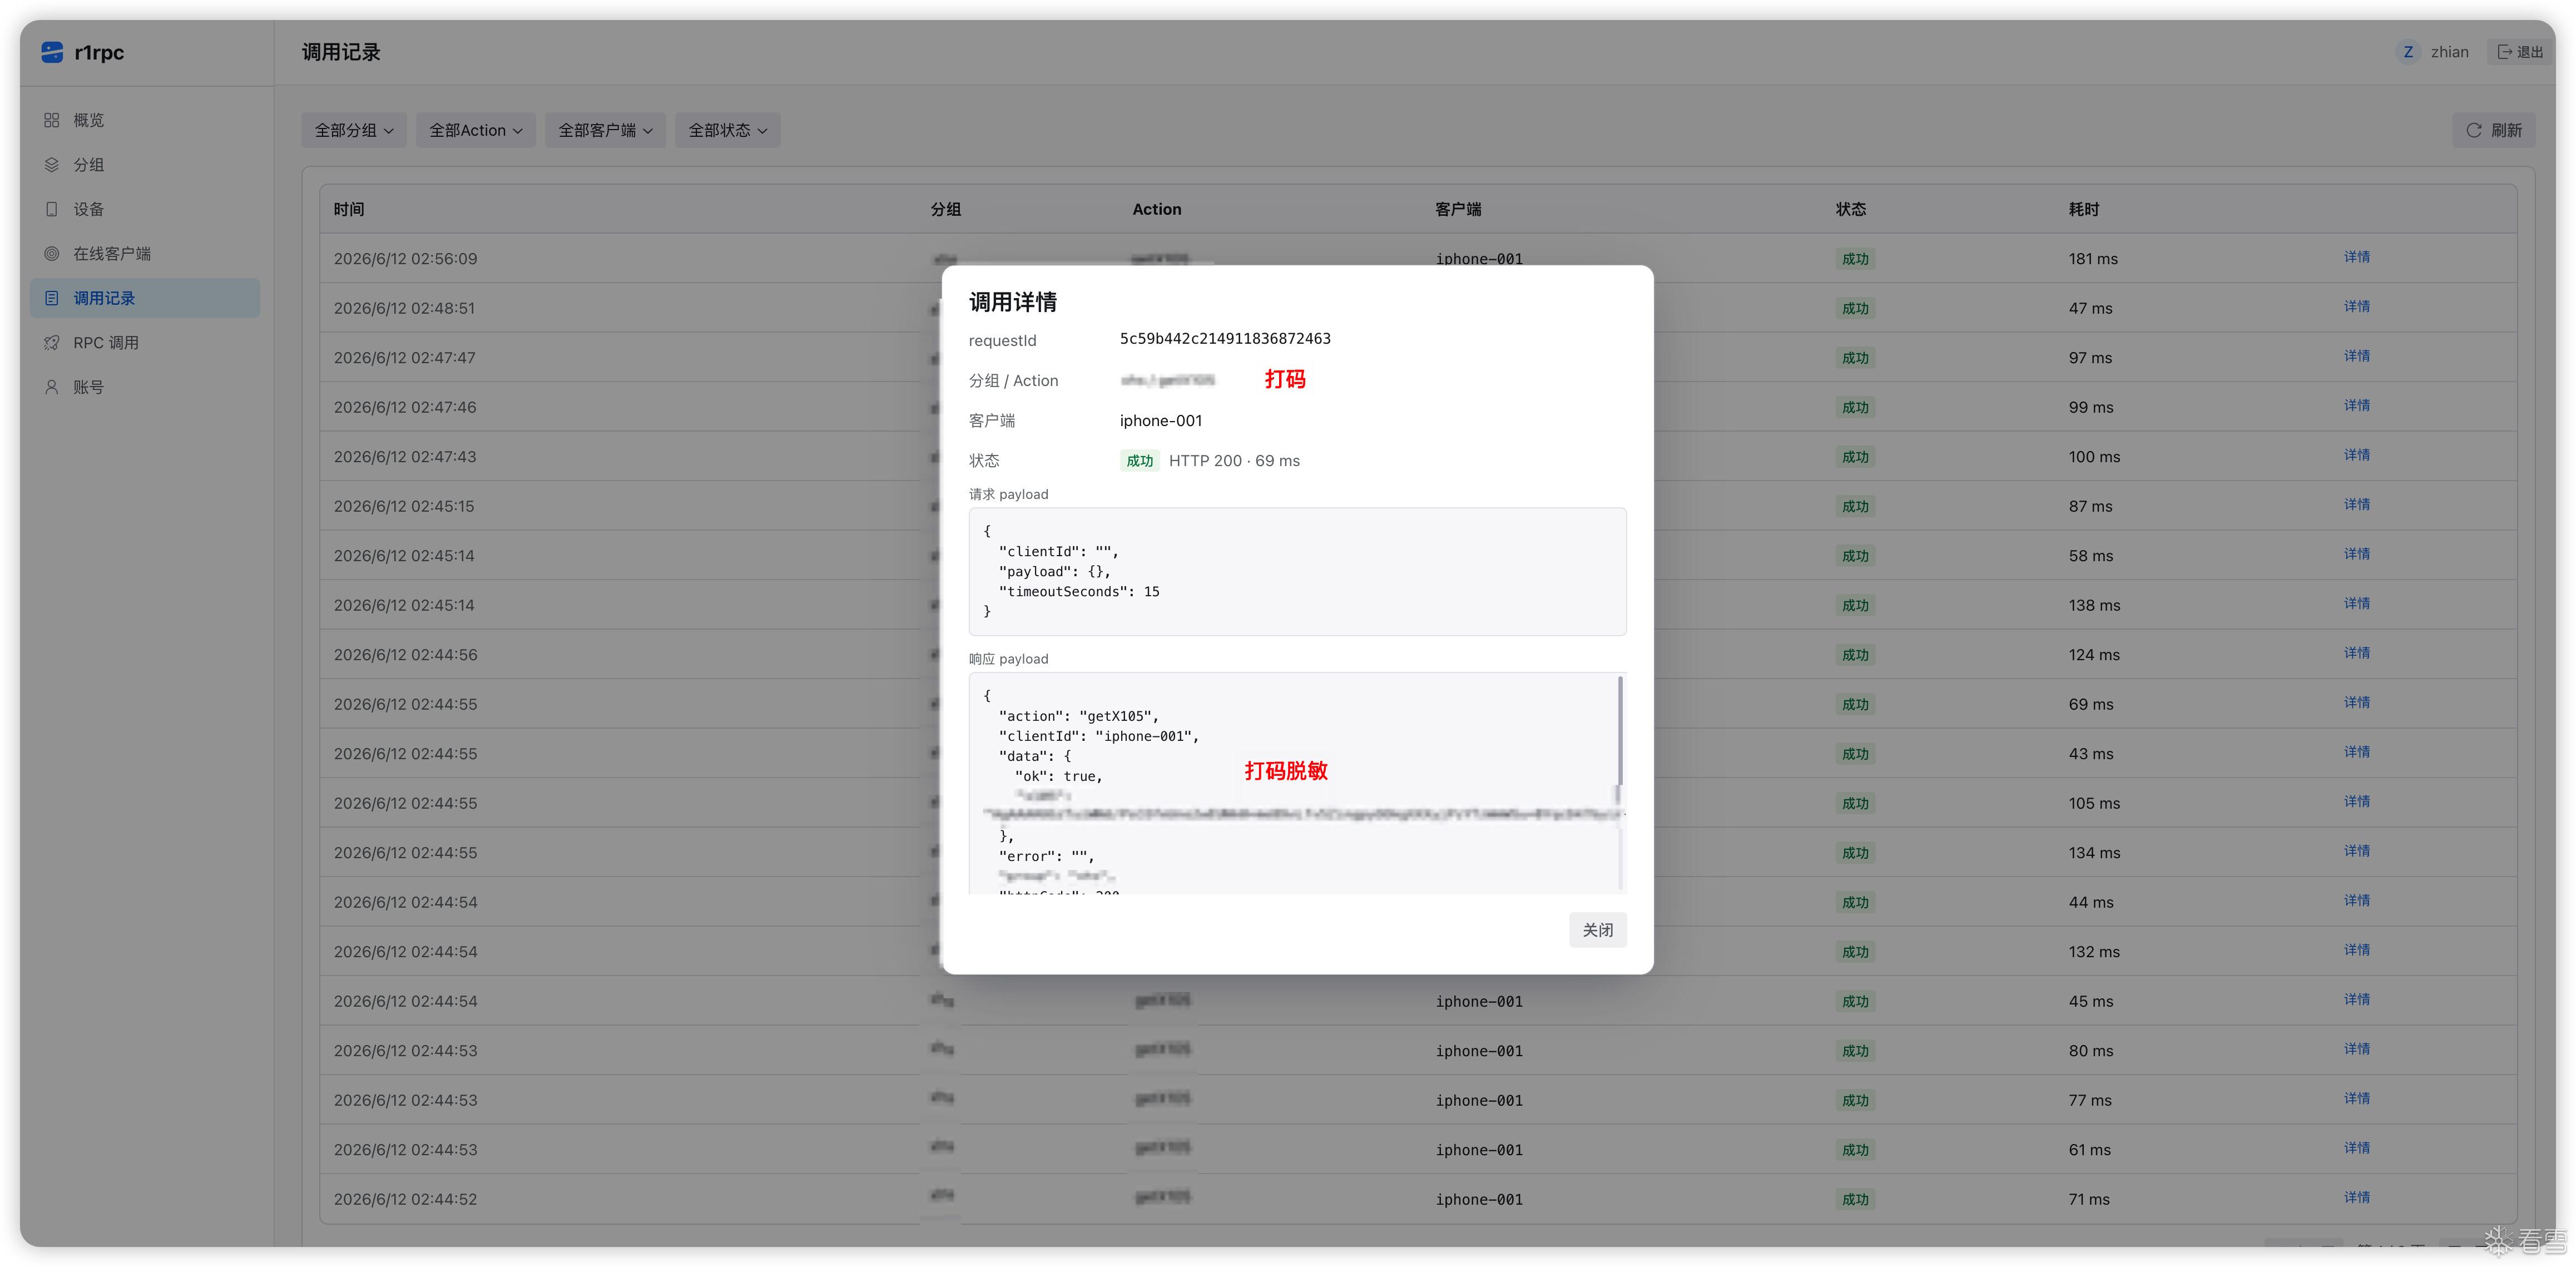This screenshot has width=2576, height=1267.
Task: Open 详情 for the 100 ms row
Action: coord(2357,455)
